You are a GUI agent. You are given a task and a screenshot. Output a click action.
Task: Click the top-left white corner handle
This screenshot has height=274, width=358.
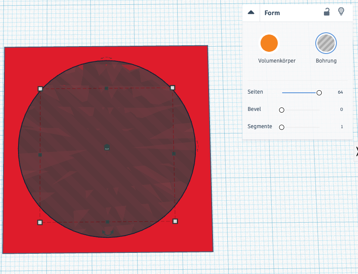pos(40,89)
